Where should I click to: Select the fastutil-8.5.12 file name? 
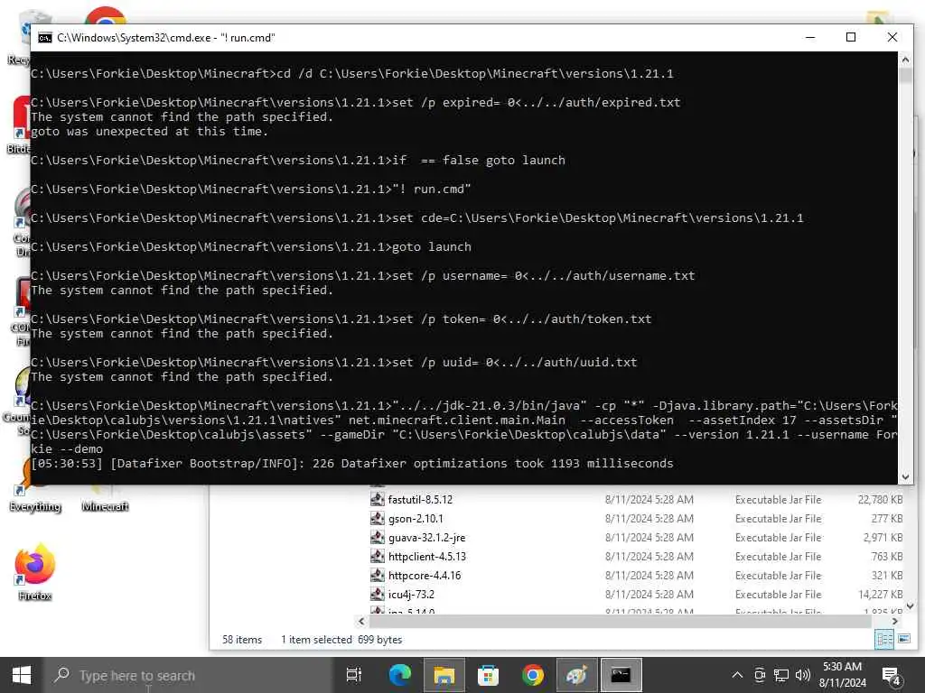tap(420, 500)
